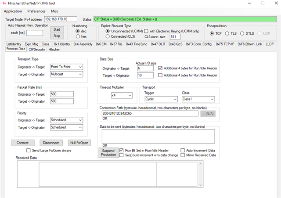
Task: Switch to the LLDP tab
Action: [x=270, y=44]
